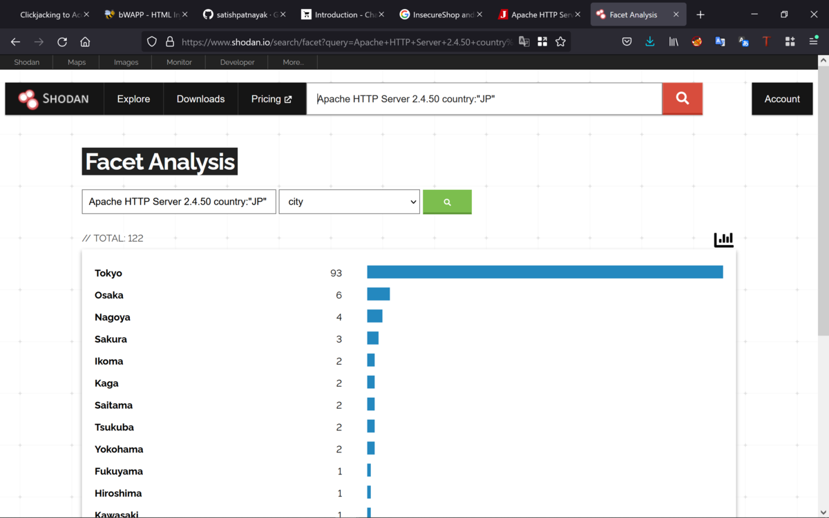829x518 pixels.
Task: Switch to the InsecureShop Google tab
Action: (440, 15)
